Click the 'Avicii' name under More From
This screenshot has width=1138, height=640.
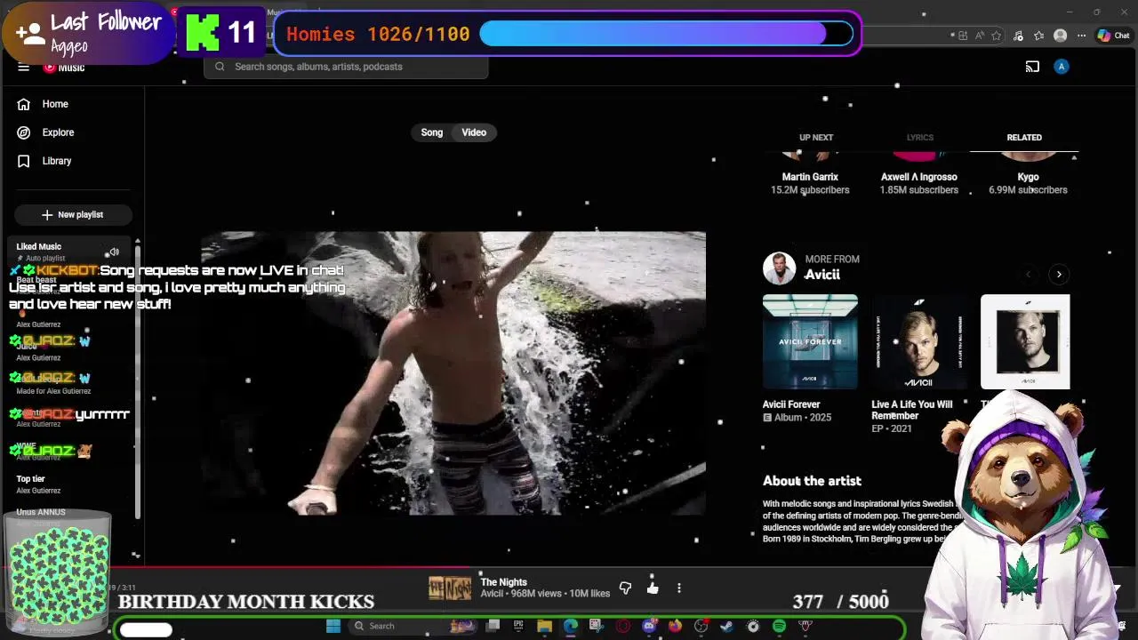(822, 275)
